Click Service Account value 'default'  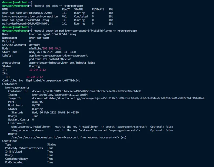(35, 45)
